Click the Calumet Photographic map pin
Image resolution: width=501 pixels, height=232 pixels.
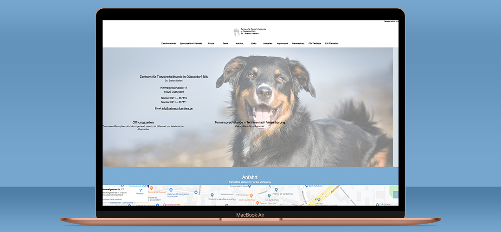point(170,190)
